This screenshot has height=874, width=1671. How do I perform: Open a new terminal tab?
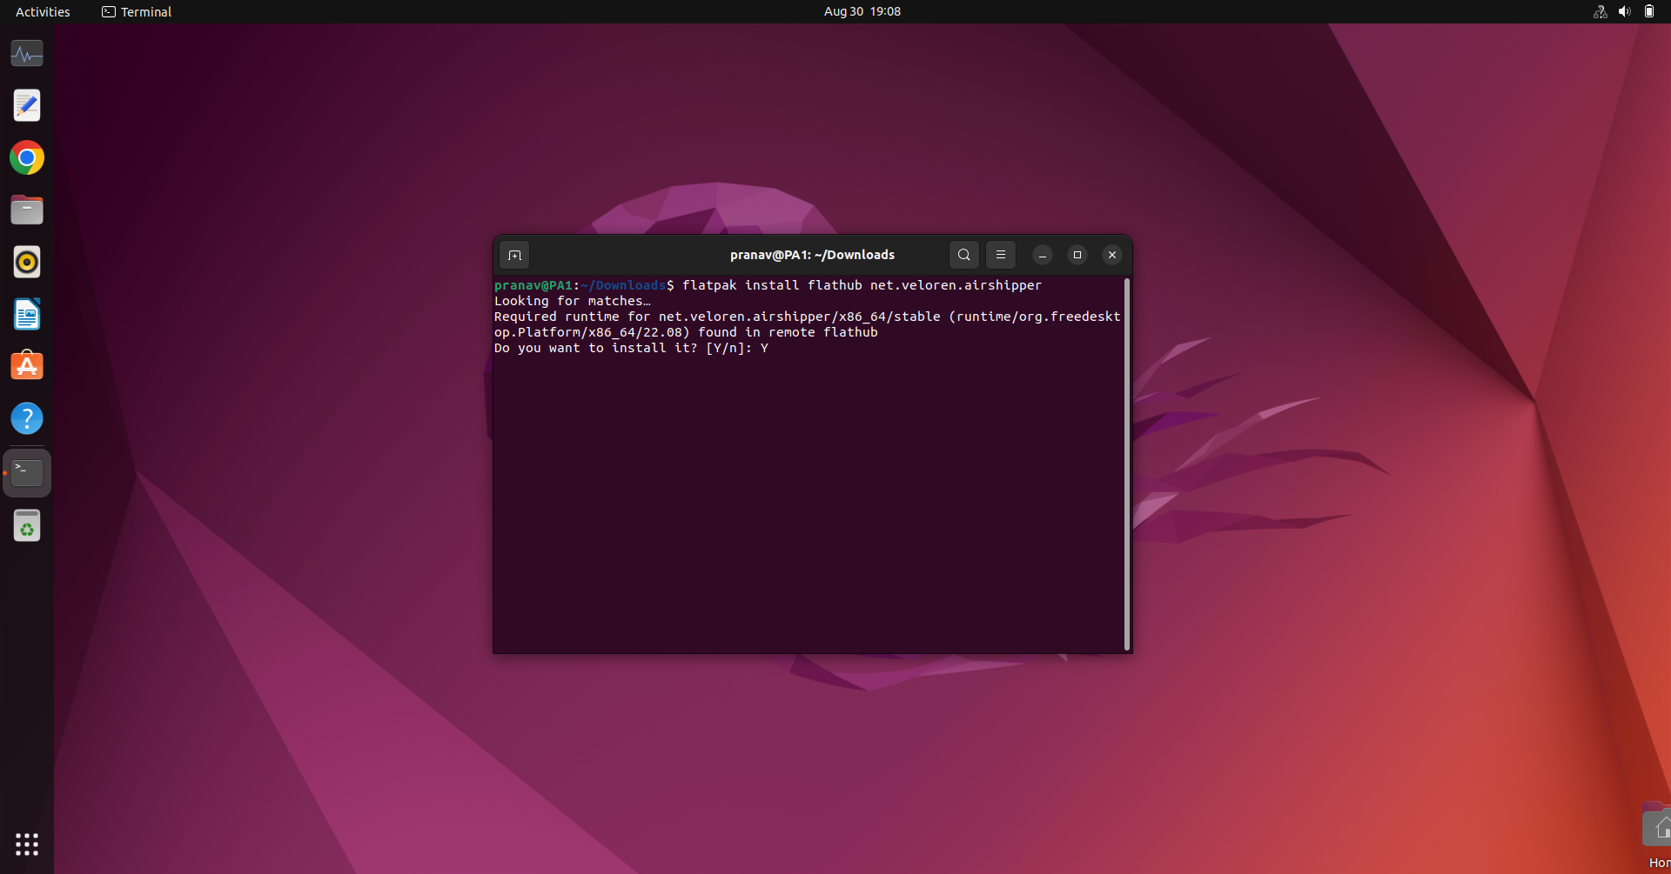[514, 255]
